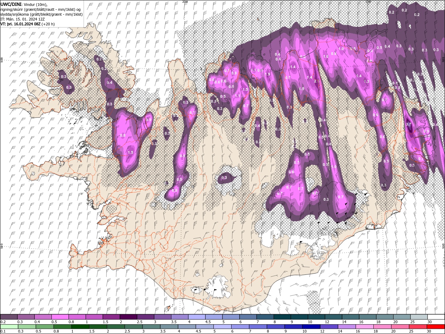Pick the periwinkle 7 swatch in rain scale
Image resolution: width=445 pixels, height=334 pixels.
pyautogui.click(x=258, y=327)
